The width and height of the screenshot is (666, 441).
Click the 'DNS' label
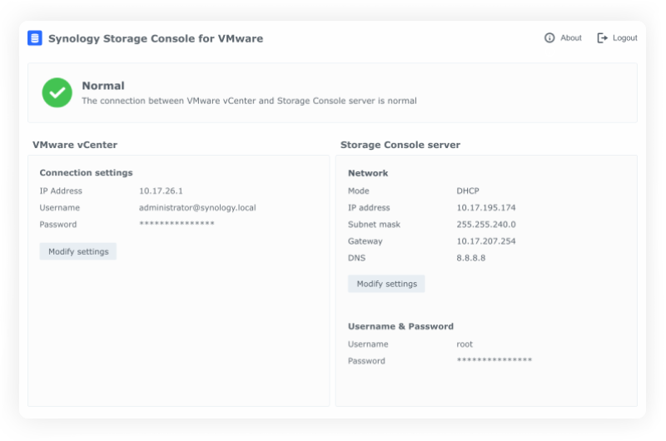click(357, 258)
